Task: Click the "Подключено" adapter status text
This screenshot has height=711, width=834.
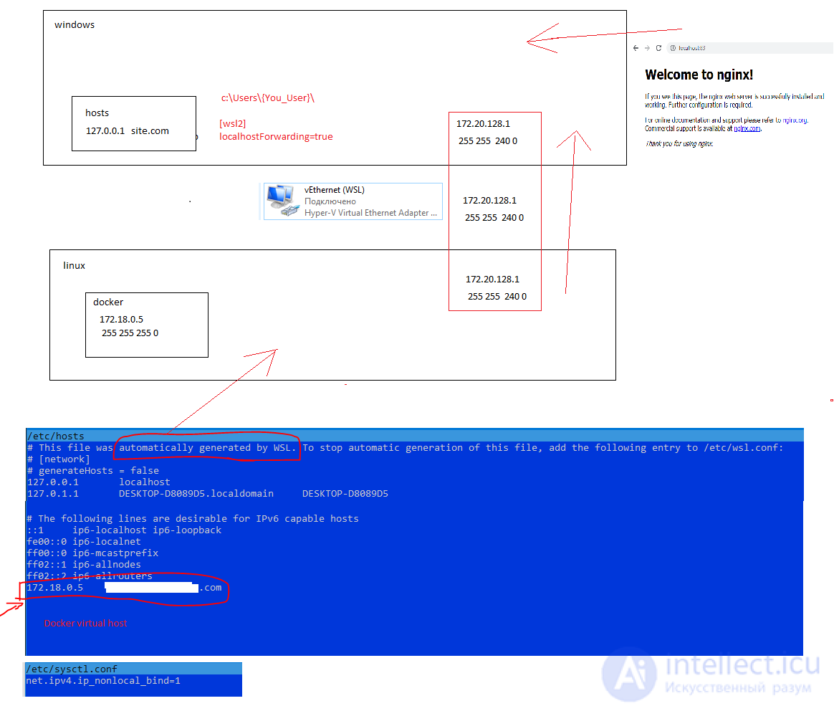Action: pyautogui.click(x=330, y=201)
